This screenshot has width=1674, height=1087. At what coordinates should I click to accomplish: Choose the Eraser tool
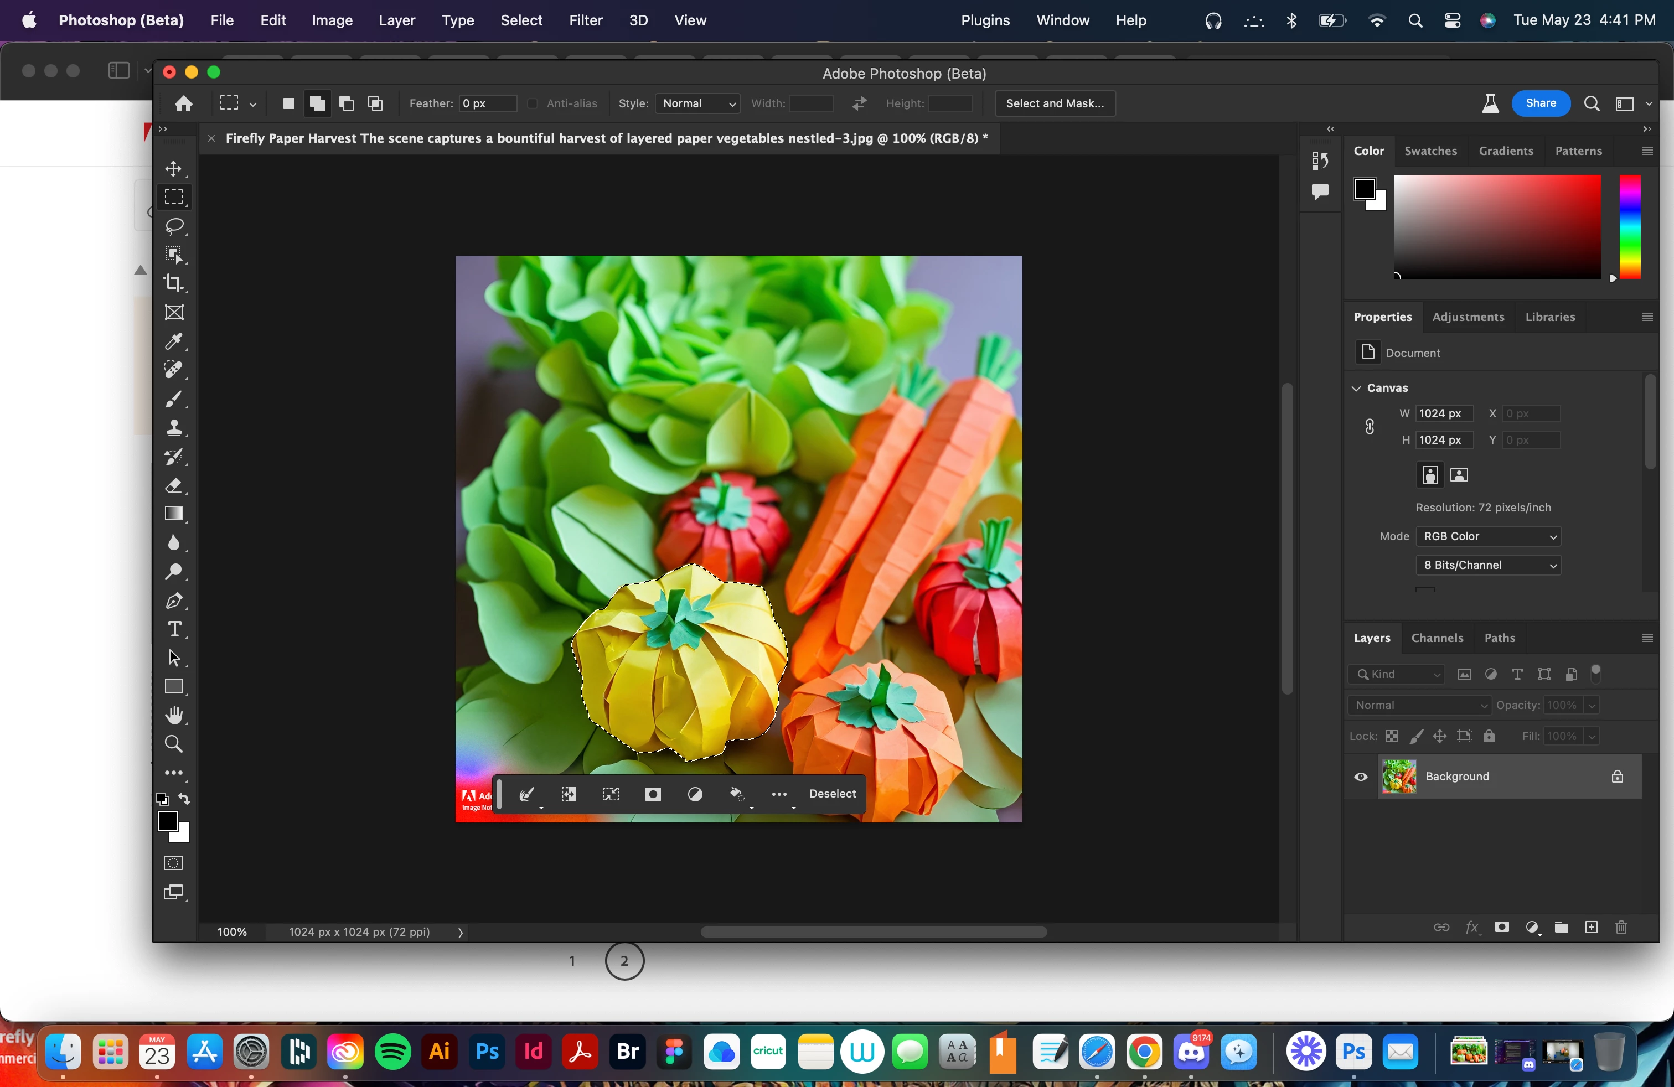coord(174,485)
